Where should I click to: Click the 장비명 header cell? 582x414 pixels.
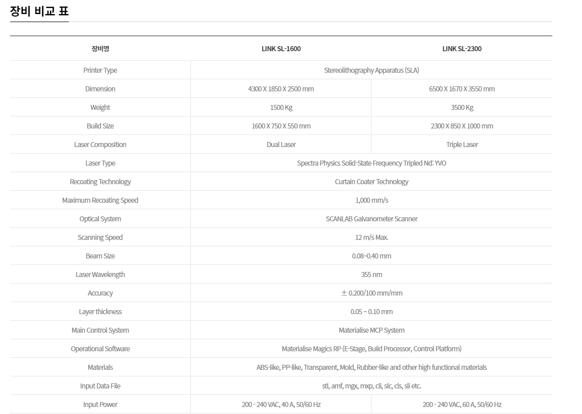coord(100,49)
